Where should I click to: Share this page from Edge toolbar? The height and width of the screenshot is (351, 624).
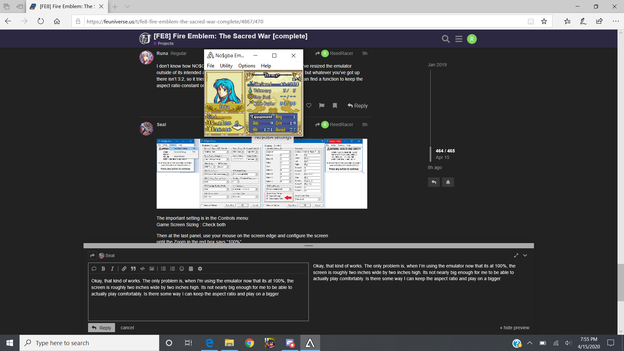(599, 21)
